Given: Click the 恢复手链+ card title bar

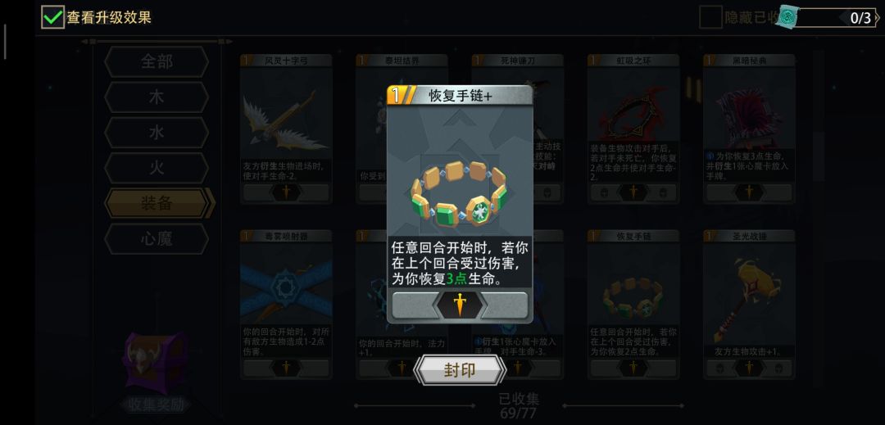Looking at the screenshot, I should pyautogui.click(x=460, y=95).
